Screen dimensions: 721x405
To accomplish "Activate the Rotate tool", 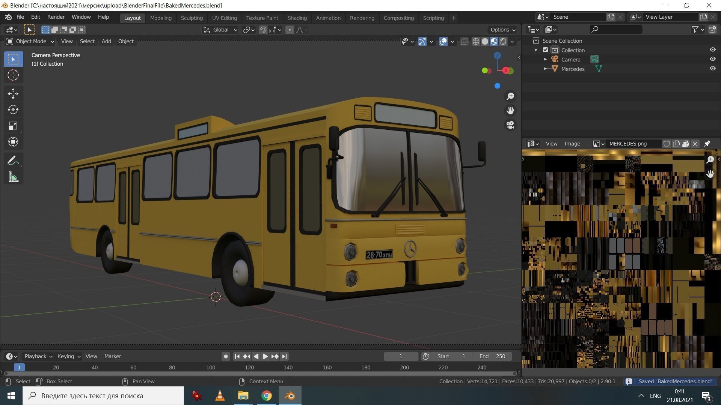I will (x=13, y=109).
